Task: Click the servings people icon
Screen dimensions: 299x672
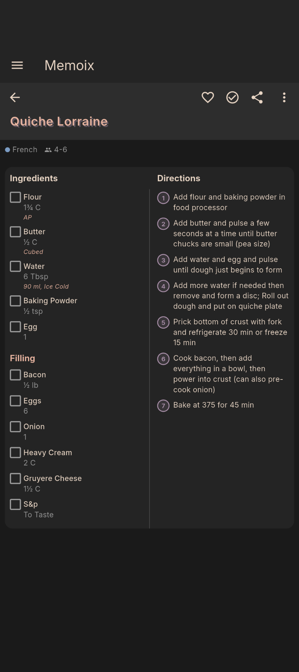Action: coord(48,149)
